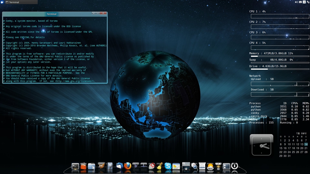Launch Skype from the dock
Screen dimensions: 310x174
(168, 166)
